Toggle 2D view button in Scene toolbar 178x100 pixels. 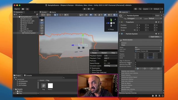click(86, 15)
